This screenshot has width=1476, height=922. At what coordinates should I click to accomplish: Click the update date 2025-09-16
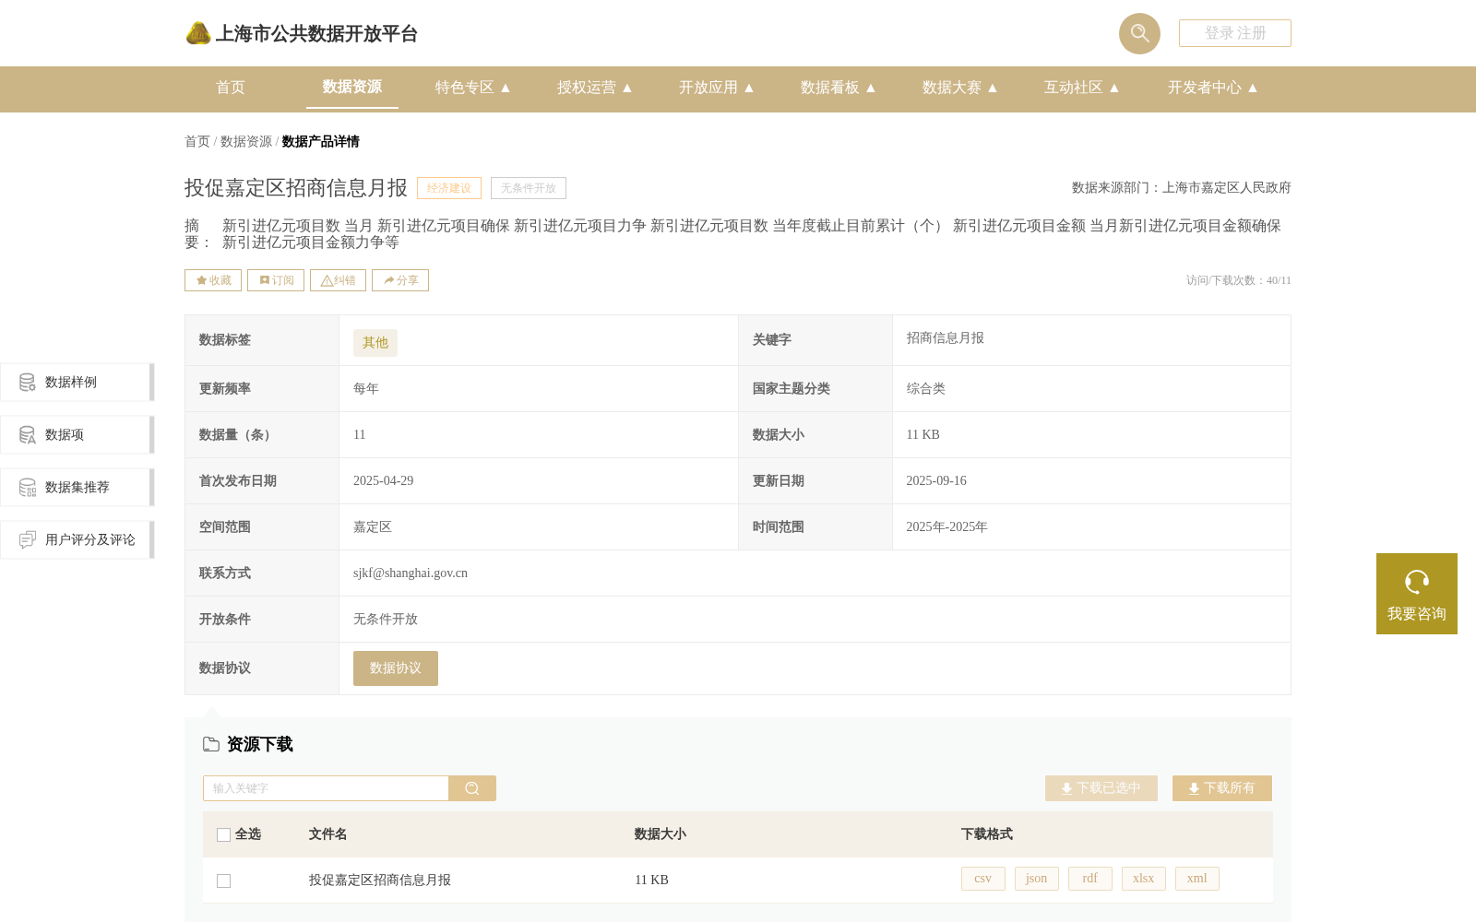[936, 481]
